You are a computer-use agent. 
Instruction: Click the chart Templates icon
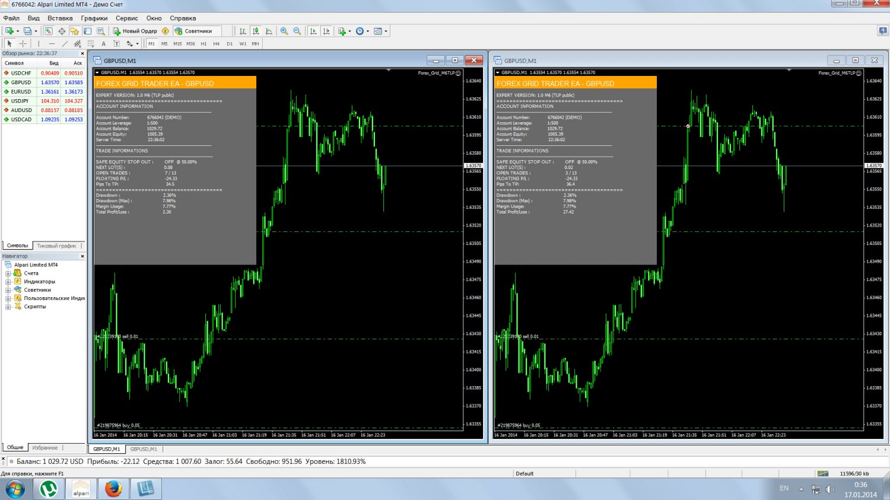[x=378, y=31]
